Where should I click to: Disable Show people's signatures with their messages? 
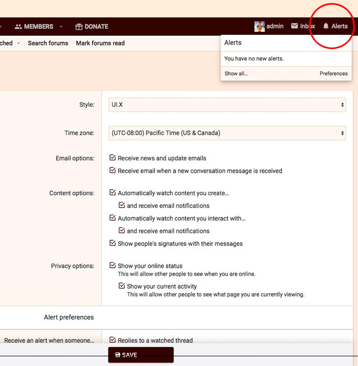pyautogui.click(x=113, y=243)
